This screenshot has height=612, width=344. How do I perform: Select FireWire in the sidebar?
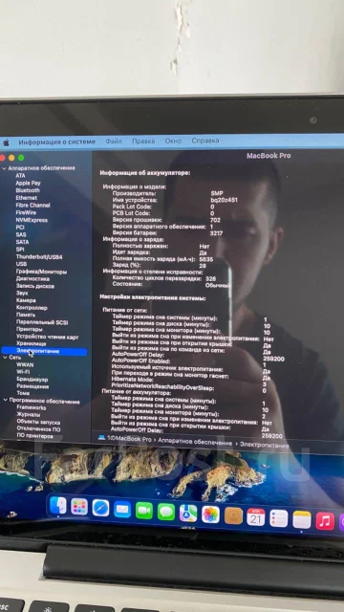click(x=26, y=212)
